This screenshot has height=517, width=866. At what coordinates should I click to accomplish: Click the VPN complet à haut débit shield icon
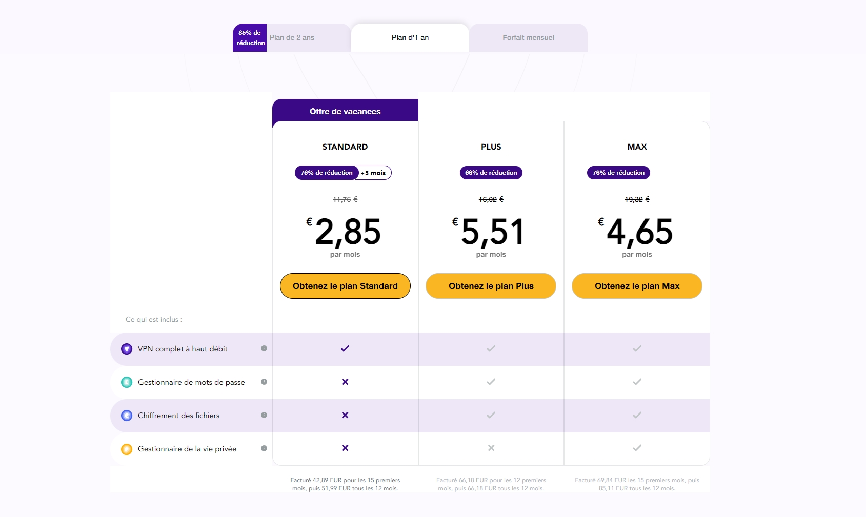[127, 349]
